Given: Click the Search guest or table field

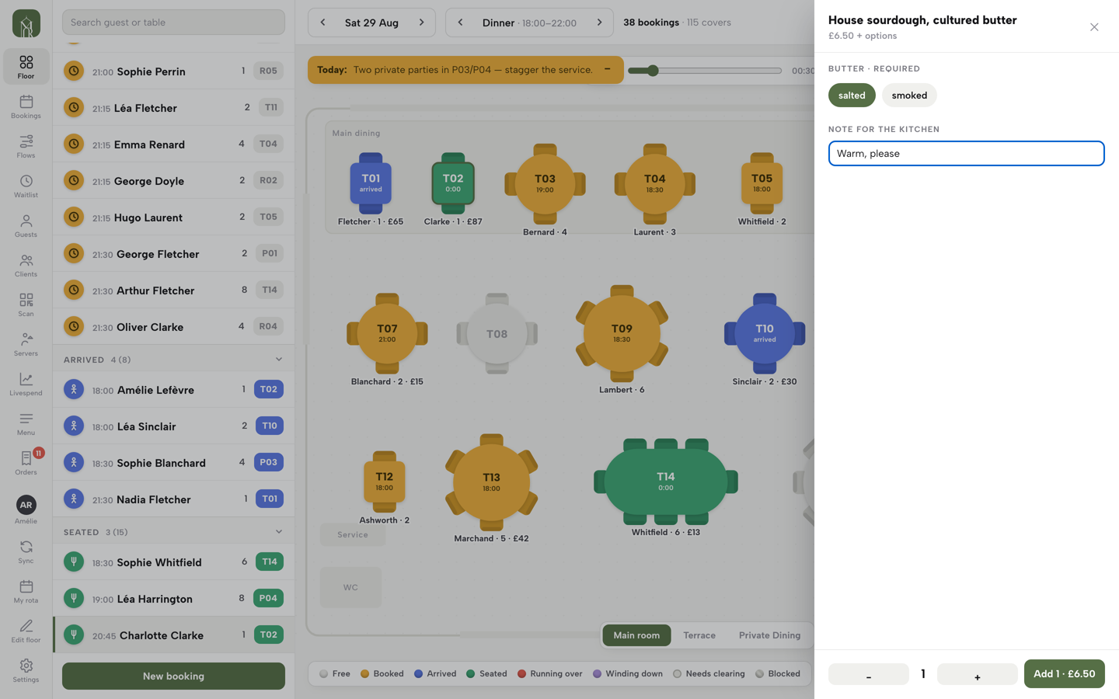Looking at the screenshot, I should coord(173,23).
